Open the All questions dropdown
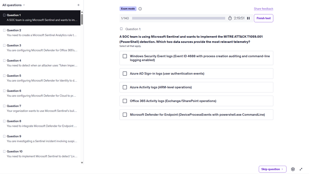This screenshot has height=174, width=309. (14, 5)
